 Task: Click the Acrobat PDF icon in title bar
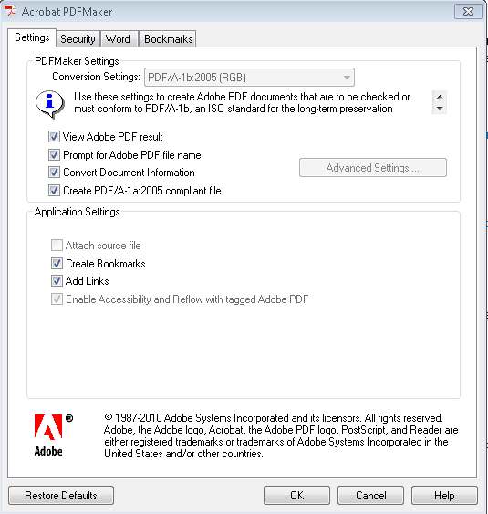click(x=10, y=10)
